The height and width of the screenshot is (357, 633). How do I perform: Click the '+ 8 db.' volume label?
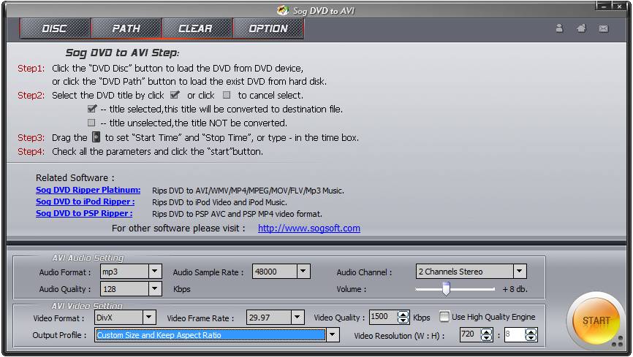[x=515, y=289]
